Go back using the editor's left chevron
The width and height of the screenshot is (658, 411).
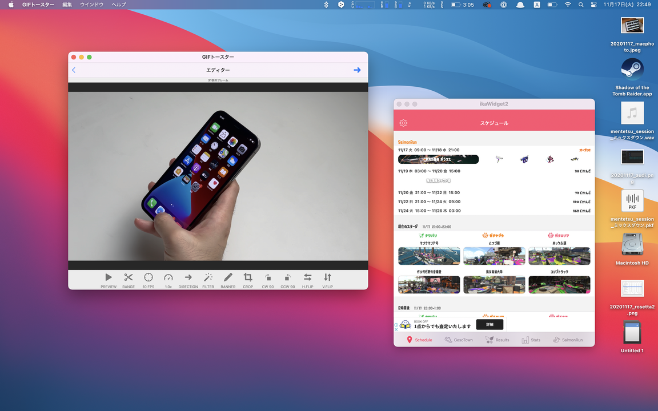[x=74, y=70]
